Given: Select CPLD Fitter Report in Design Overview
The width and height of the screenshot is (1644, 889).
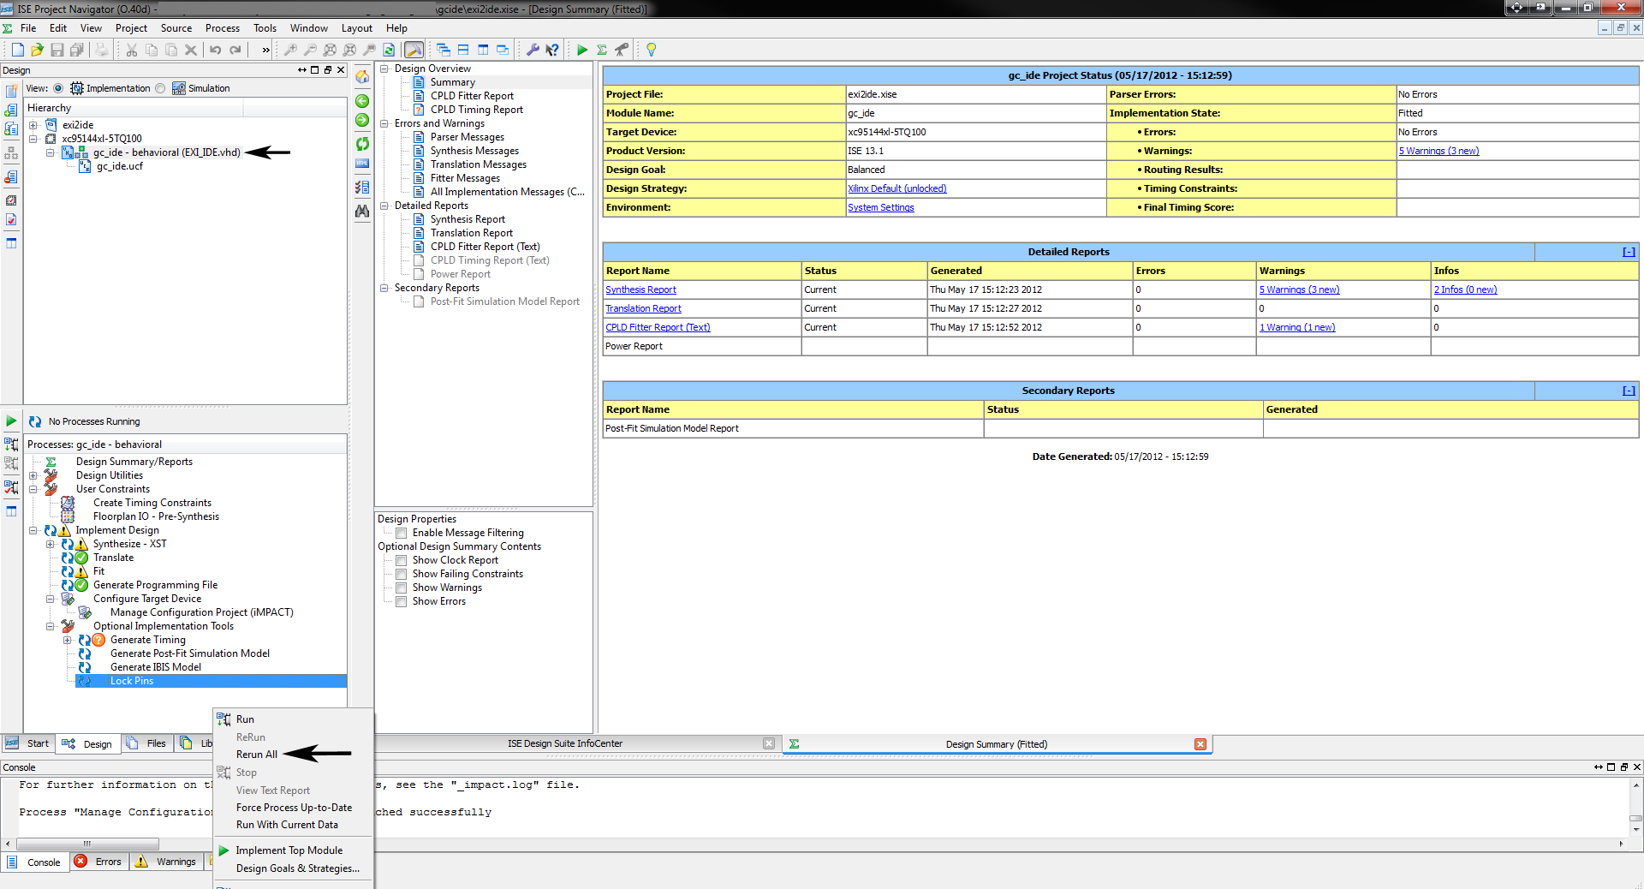Looking at the screenshot, I should (x=472, y=96).
